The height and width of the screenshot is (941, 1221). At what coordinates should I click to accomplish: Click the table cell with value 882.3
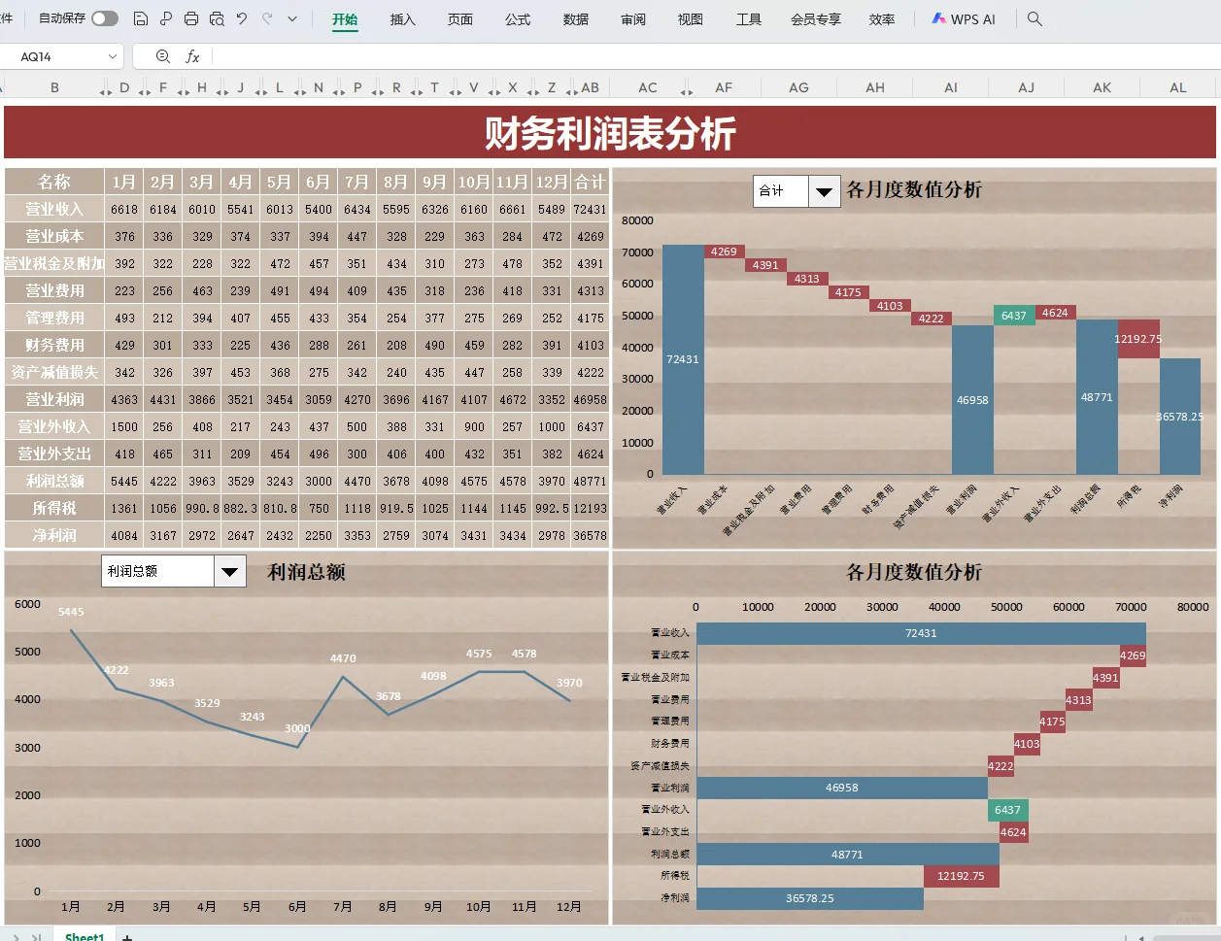(240, 508)
